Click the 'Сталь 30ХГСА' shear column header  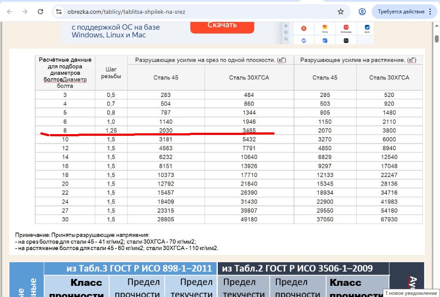coord(249,77)
